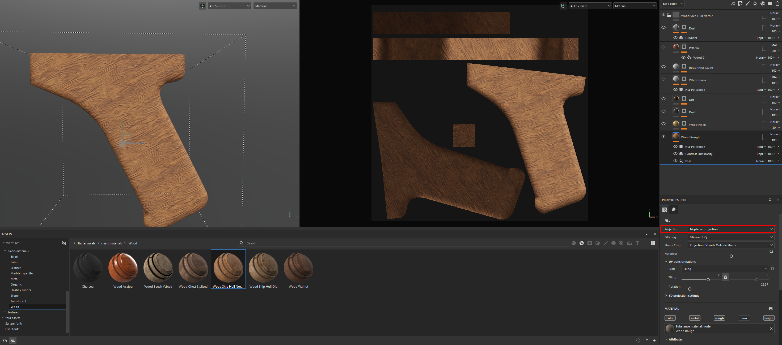Click plus icon to import assets

pos(654,340)
